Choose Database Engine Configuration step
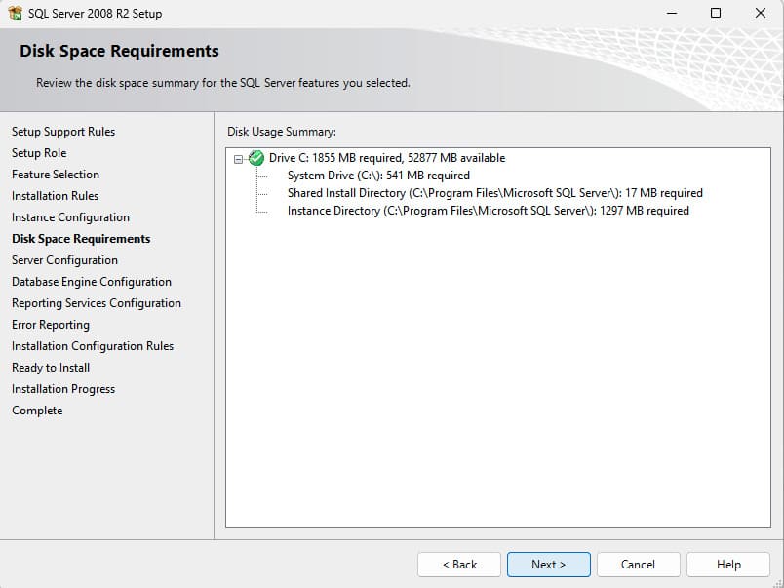The height and width of the screenshot is (588, 784). 92,282
